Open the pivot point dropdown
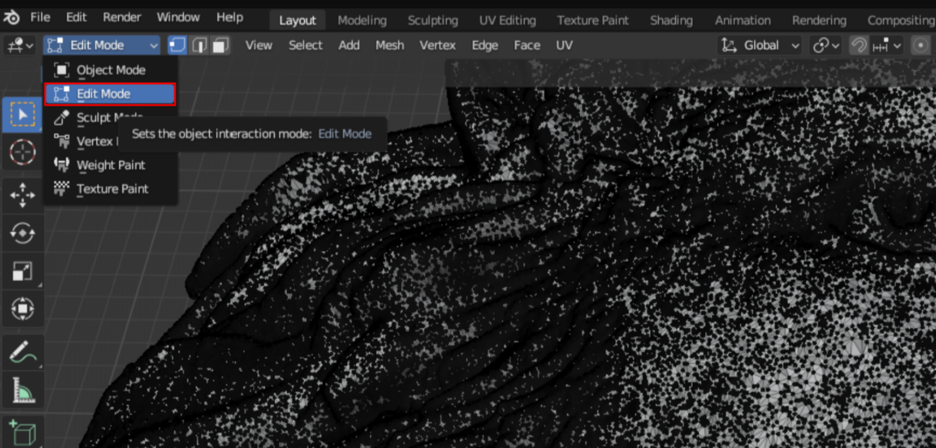This screenshot has width=936, height=448. pyautogui.click(x=826, y=45)
